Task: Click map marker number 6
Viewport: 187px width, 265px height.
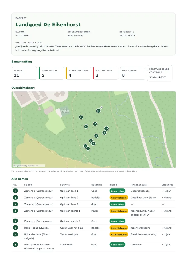Action: click(86, 126)
